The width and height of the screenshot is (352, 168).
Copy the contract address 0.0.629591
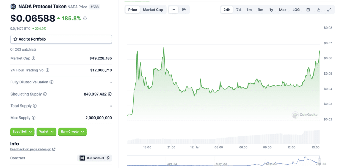(108, 158)
